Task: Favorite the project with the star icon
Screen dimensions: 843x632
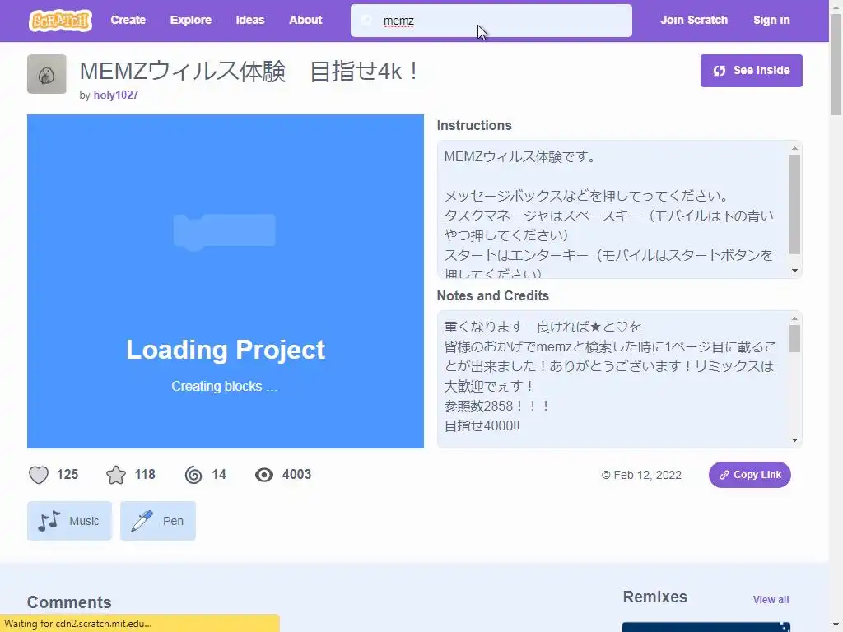Action: point(115,475)
